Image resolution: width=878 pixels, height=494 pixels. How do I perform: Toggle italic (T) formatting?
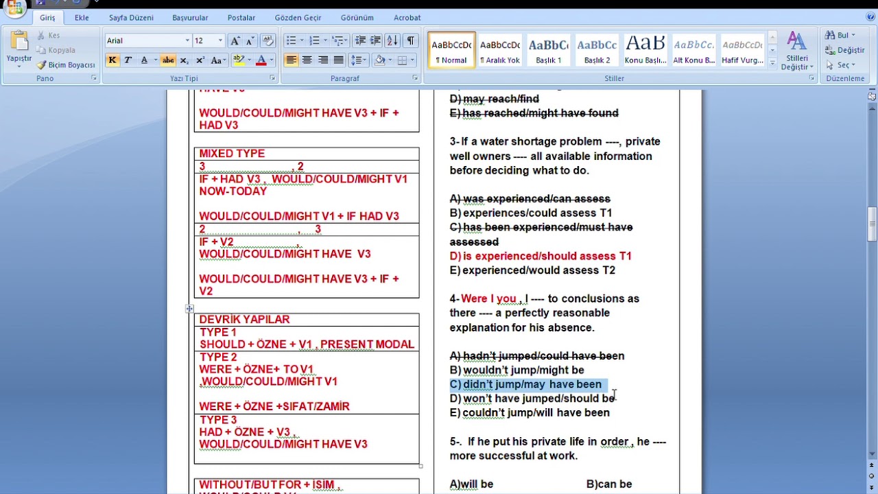[128, 60]
